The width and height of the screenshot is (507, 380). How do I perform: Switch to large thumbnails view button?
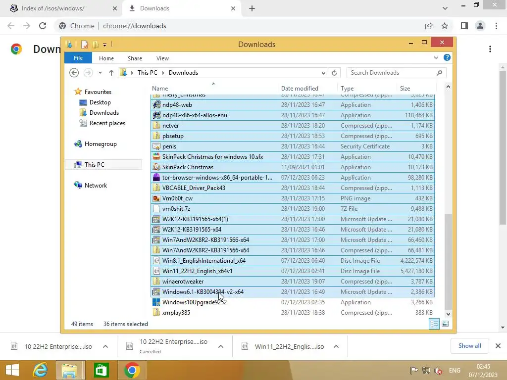coord(445,324)
